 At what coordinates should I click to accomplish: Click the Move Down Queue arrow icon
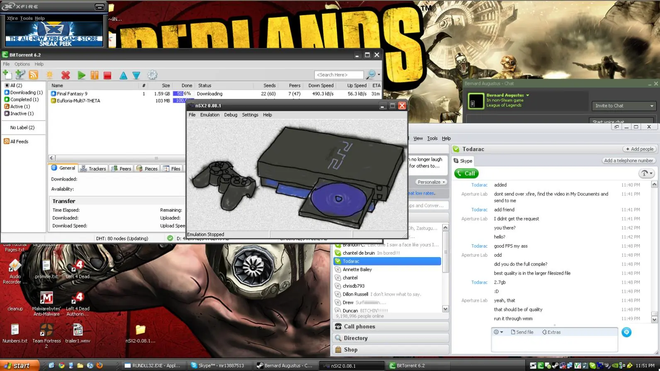136,75
